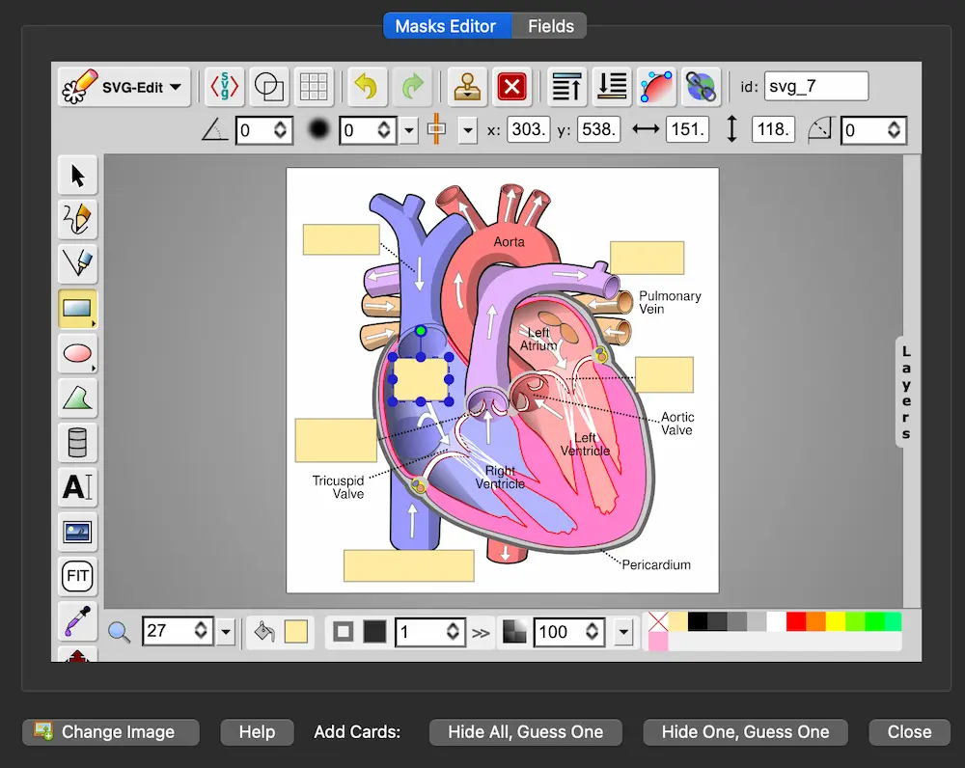Toggle the Layers side panel
The width and height of the screenshot is (965, 768).
tap(905, 391)
